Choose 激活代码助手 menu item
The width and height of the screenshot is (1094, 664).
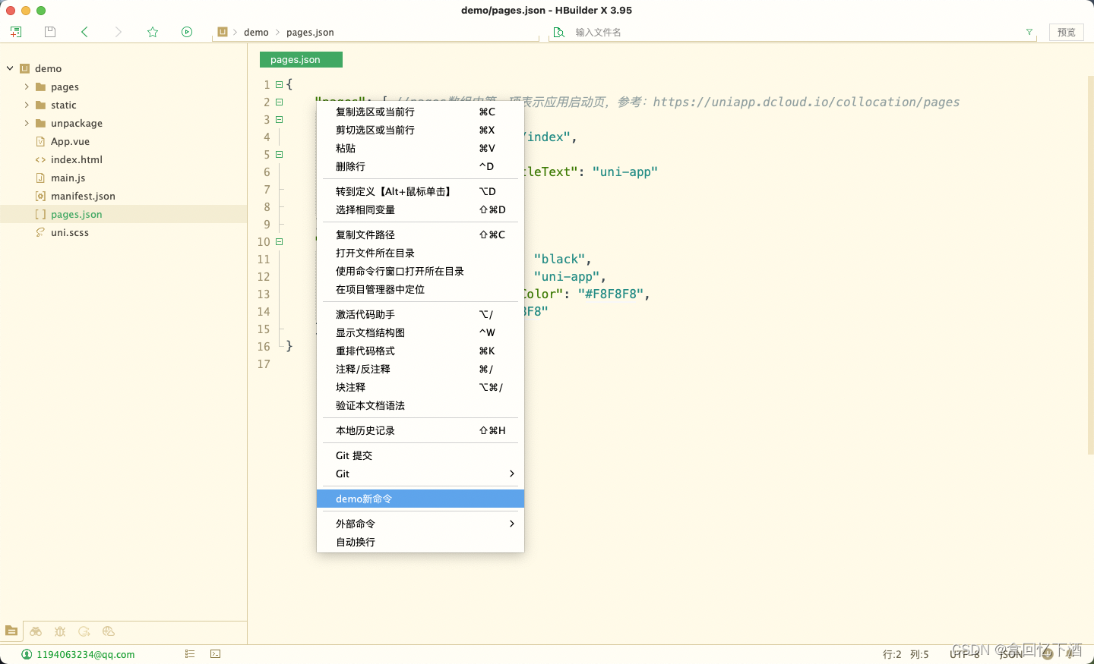pyautogui.click(x=420, y=314)
